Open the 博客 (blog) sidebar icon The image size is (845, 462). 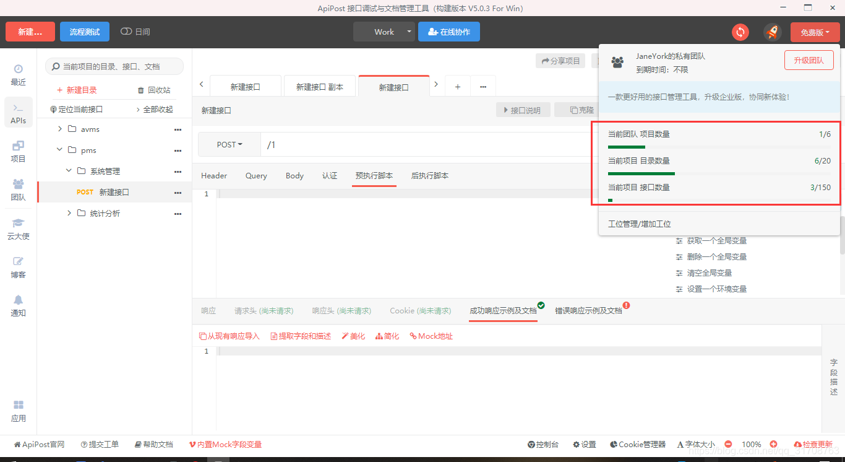19,267
